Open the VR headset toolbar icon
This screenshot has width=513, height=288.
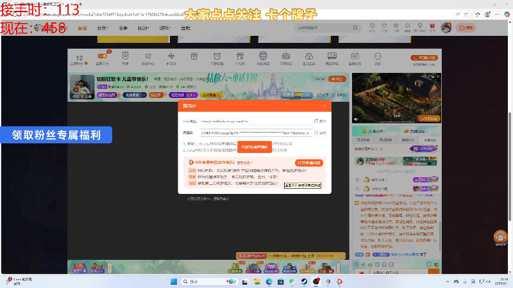click(x=263, y=56)
